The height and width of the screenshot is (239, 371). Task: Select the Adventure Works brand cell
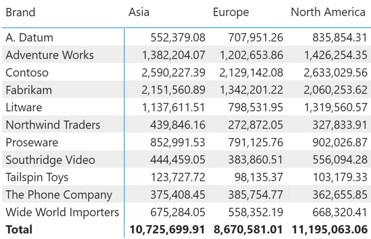click(50, 55)
